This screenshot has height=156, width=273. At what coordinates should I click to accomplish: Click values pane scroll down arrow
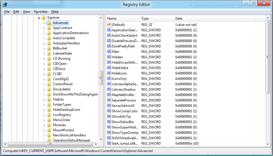click(x=268, y=144)
